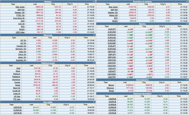Open the USD/RUB ruble rate link
The height and width of the screenshot is (115, 189).
(x=18, y=107)
